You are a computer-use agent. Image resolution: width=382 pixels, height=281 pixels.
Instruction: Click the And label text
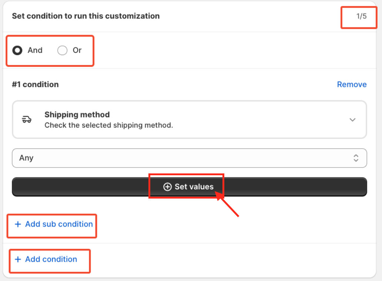(x=35, y=50)
